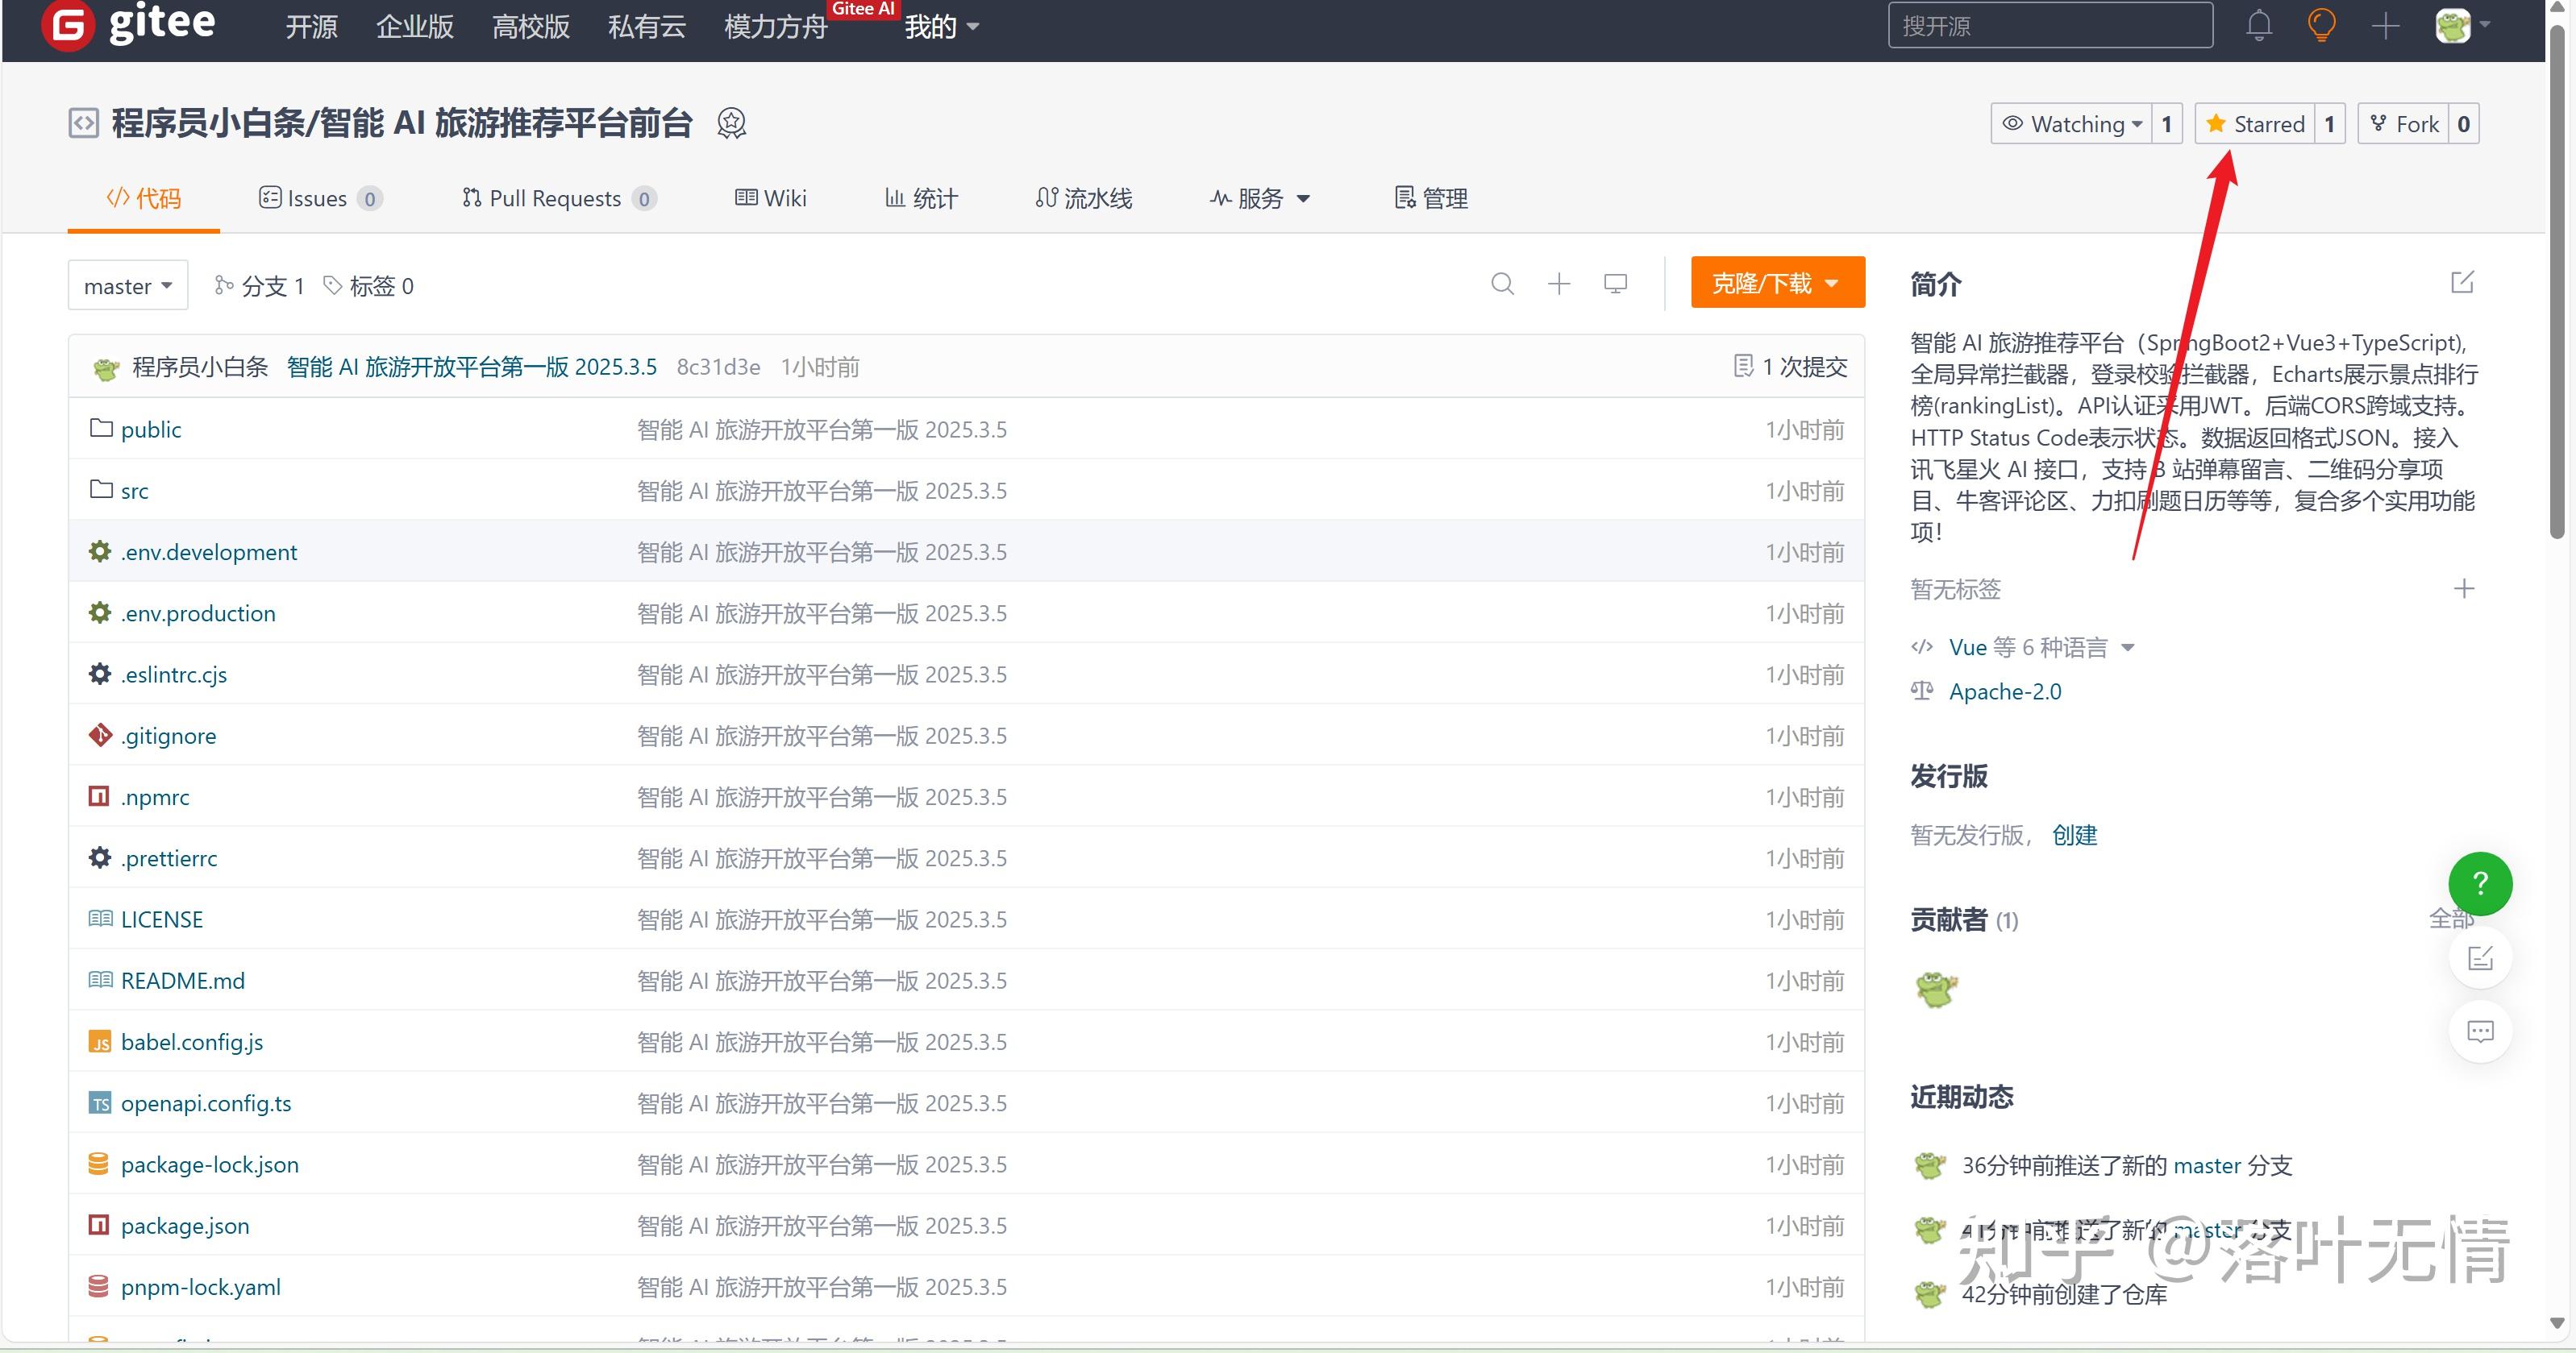Open the notifications bell icon
Viewport: 2576px width, 1353px height.
[2258, 25]
